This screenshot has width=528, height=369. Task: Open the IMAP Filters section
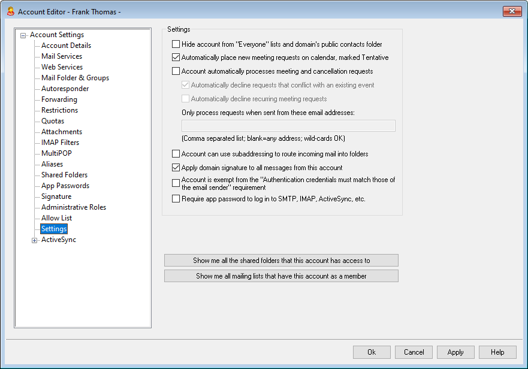[60, 143]
